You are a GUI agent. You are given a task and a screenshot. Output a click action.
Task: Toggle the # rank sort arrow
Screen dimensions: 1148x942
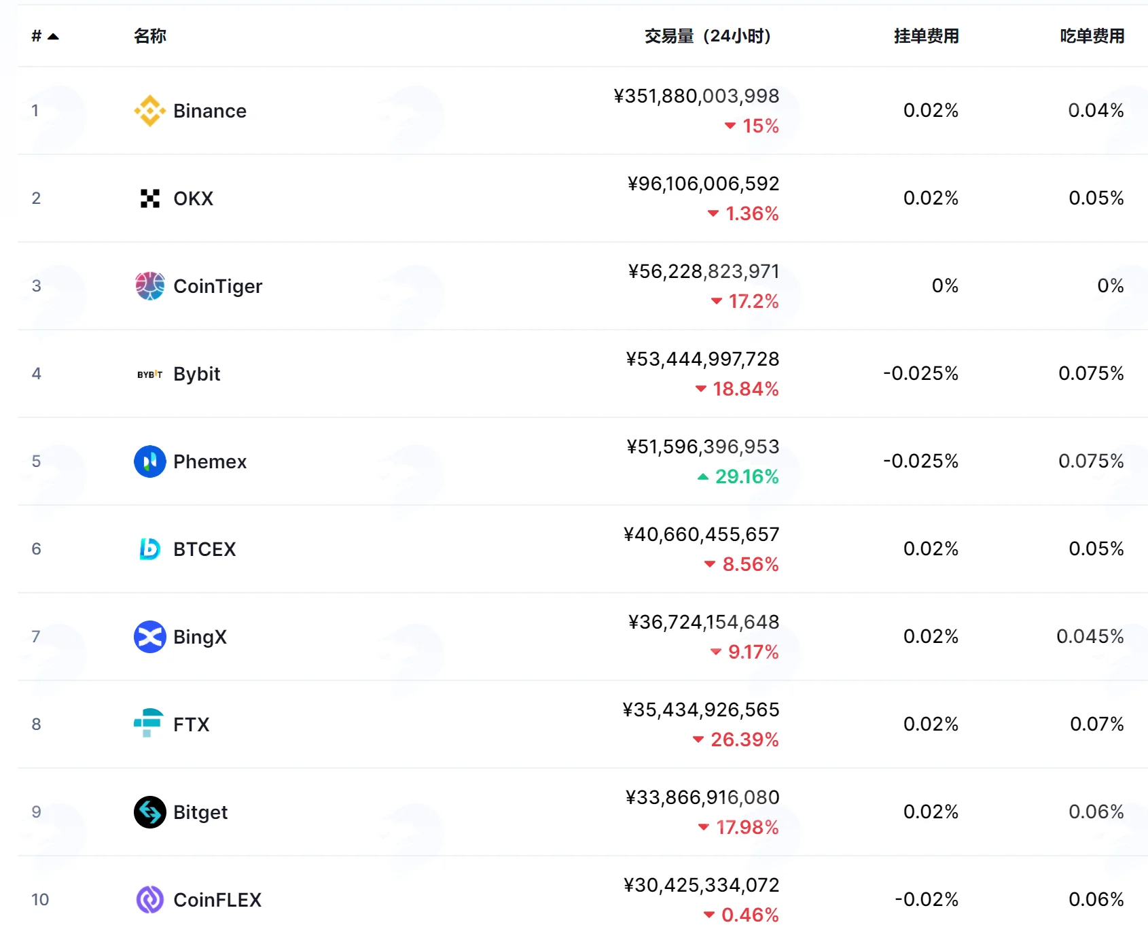pyautogui.click(x=53, y=37)
